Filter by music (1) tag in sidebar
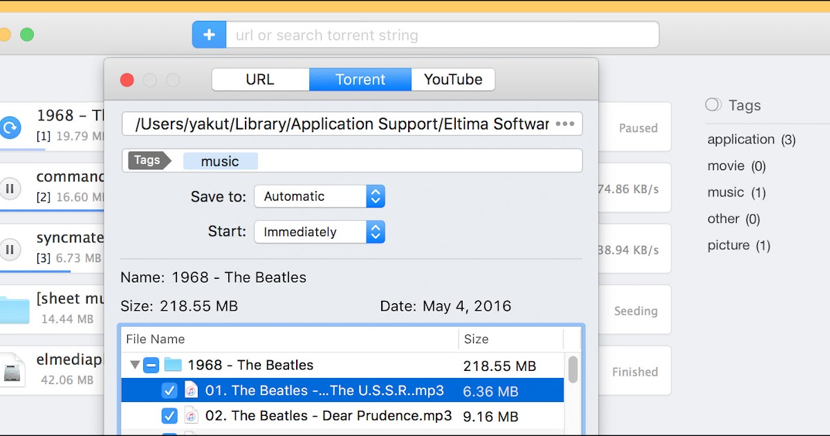 coord(737,192)
